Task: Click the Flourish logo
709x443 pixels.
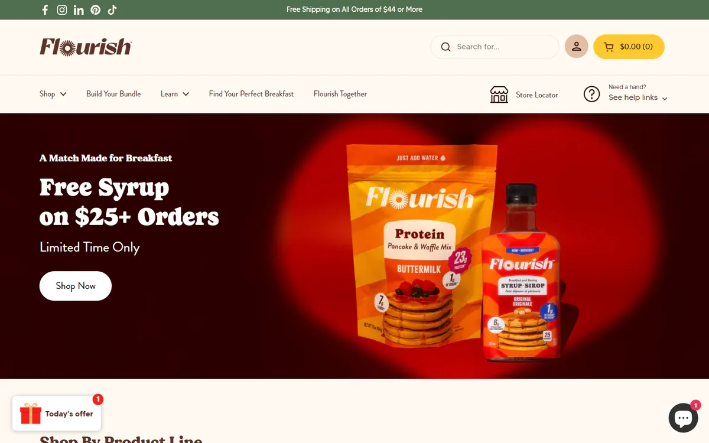Action: click(86, 47)
